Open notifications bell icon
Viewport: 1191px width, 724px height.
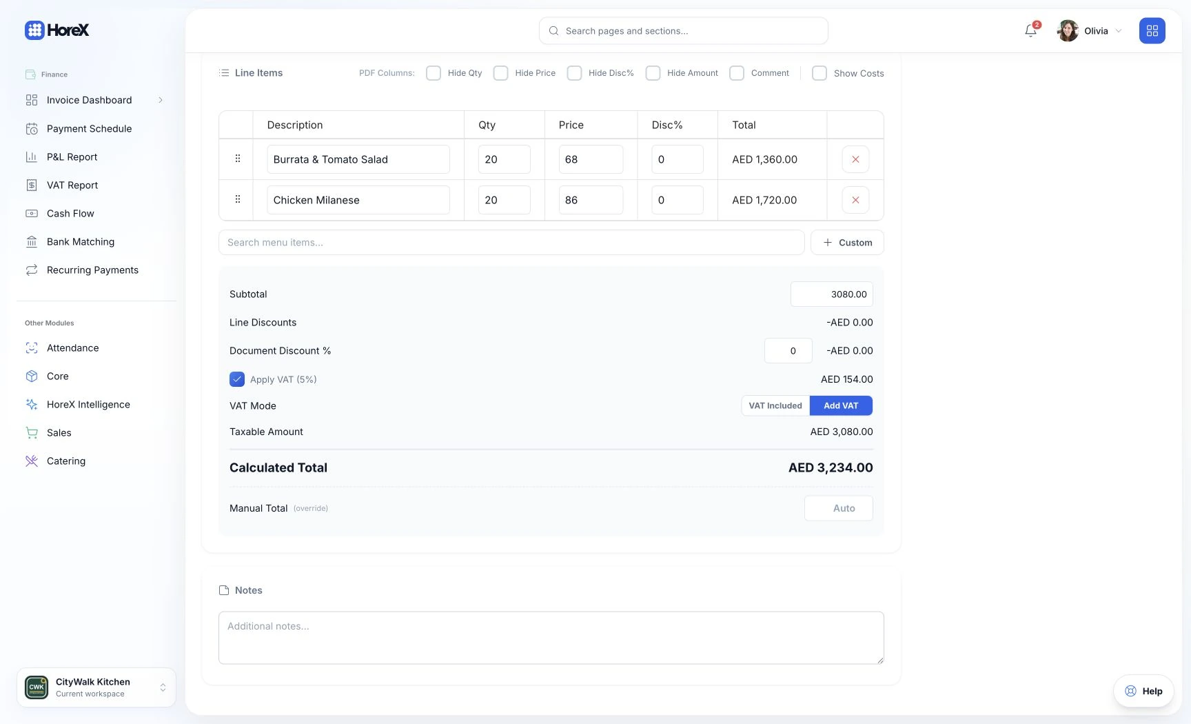click(x=1030, y=30)
